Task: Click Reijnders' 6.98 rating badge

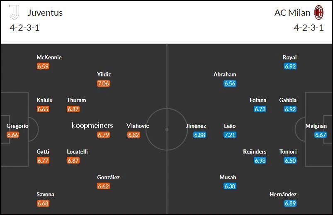Action: click(x=260, y=161)
